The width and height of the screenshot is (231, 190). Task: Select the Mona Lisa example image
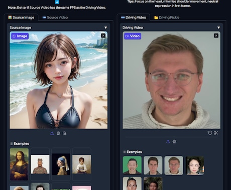[19, 164]
